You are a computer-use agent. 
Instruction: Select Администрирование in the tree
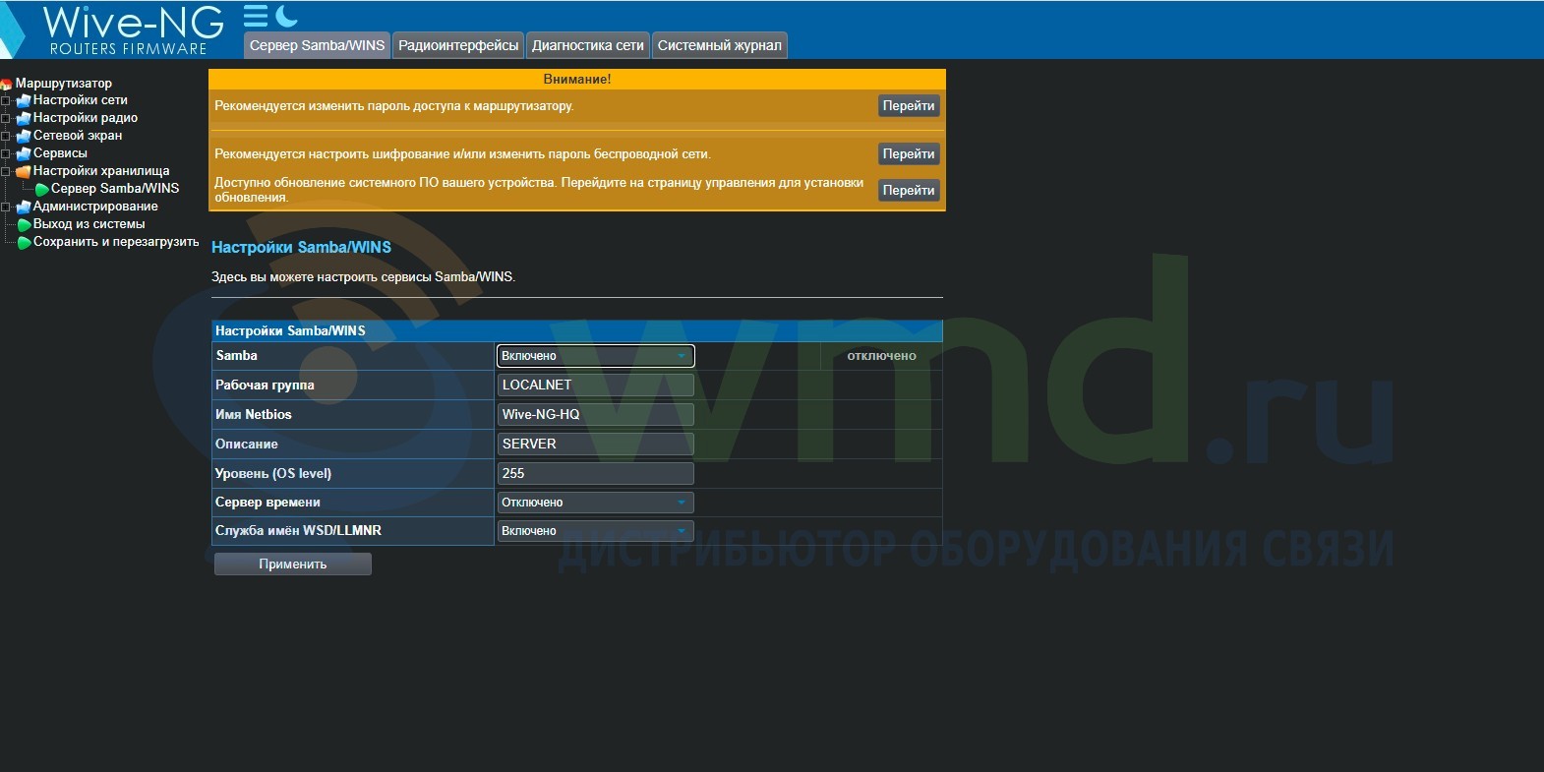click(x=95, y=207)
